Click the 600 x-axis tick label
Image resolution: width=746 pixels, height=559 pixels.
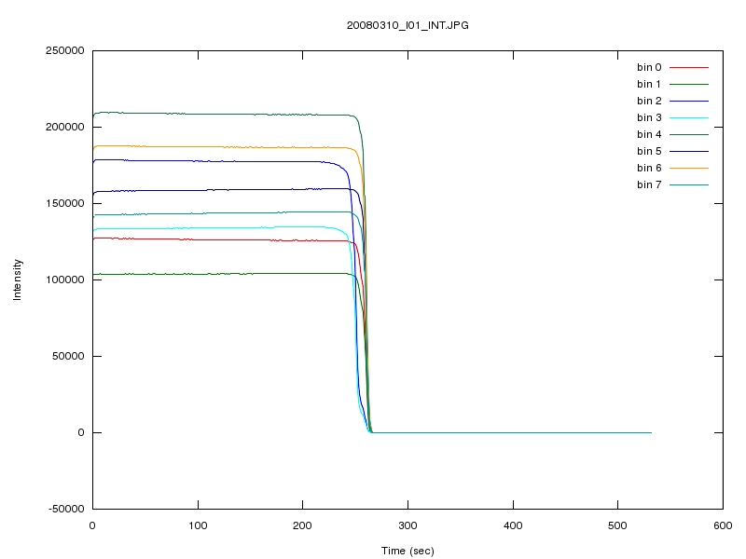(x=723, y=525)
